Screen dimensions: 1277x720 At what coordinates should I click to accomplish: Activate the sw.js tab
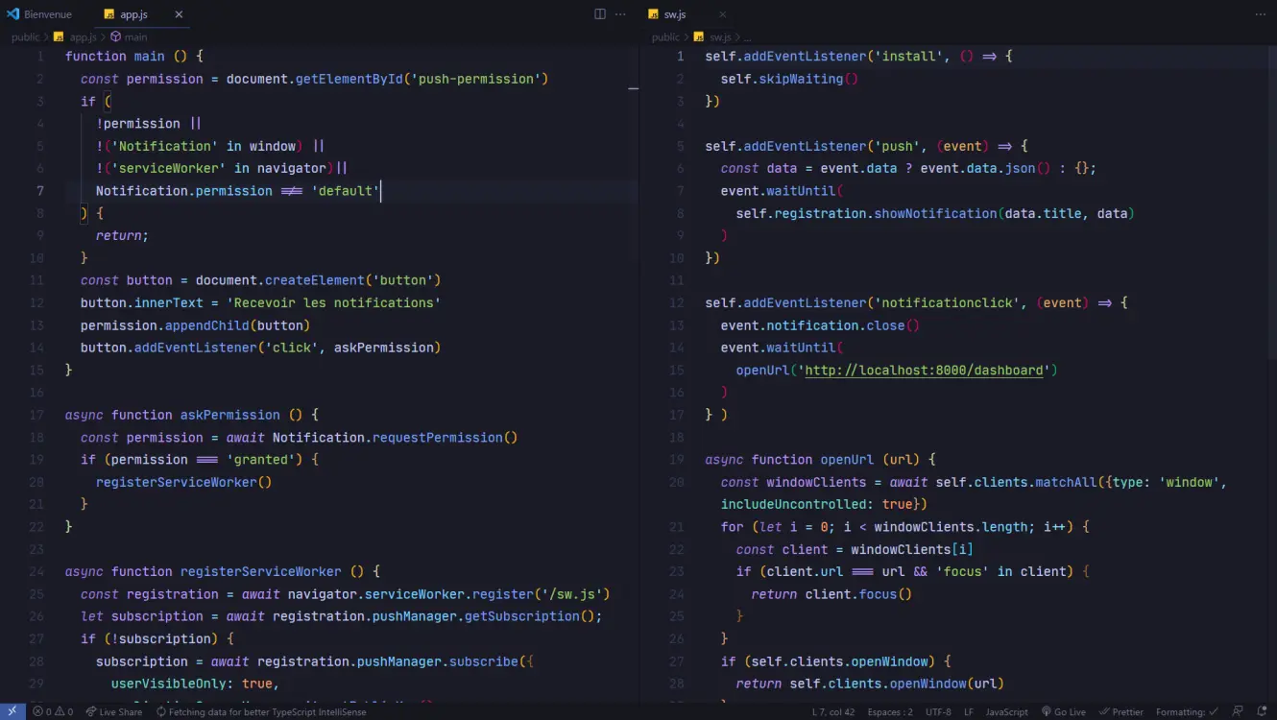(675, 14)
